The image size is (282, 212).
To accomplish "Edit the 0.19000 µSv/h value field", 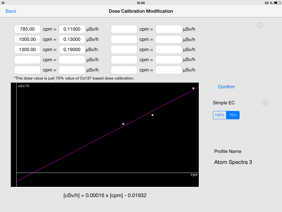I will [x=72, y=49].
